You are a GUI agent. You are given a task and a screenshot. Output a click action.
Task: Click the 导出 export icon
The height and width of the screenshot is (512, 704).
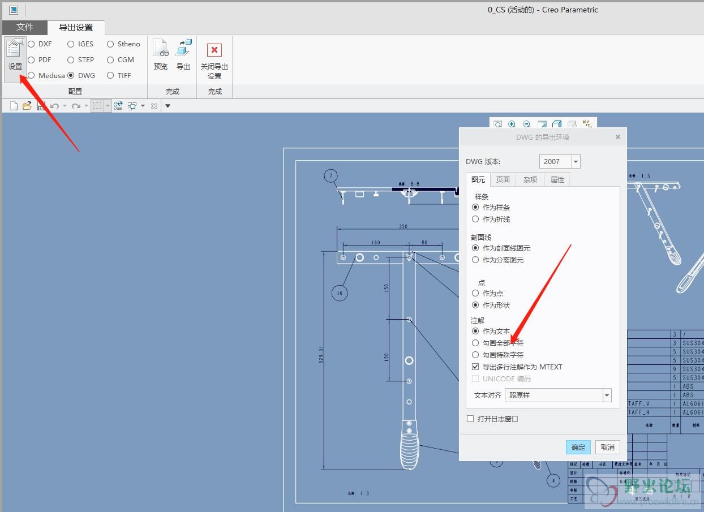pos(183,55)
